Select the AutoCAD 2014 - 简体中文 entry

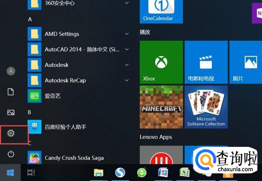78,49
